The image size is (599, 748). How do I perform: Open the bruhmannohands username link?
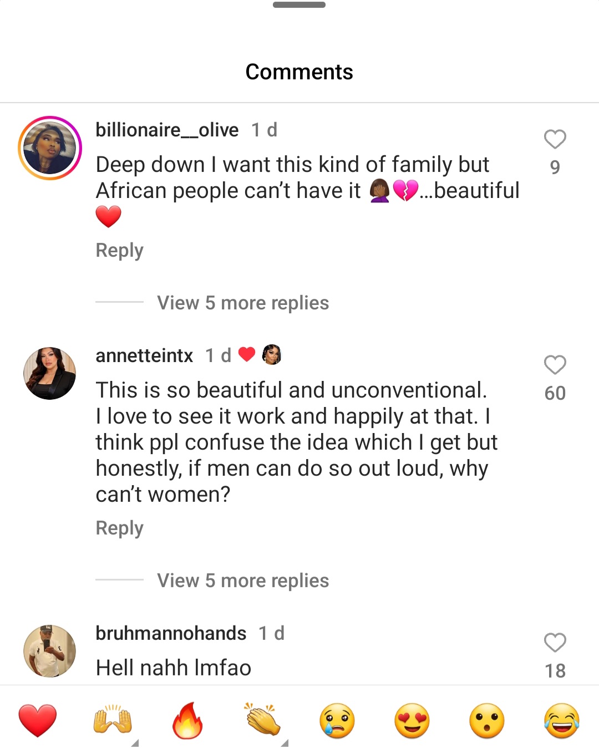tap(171, 633)
